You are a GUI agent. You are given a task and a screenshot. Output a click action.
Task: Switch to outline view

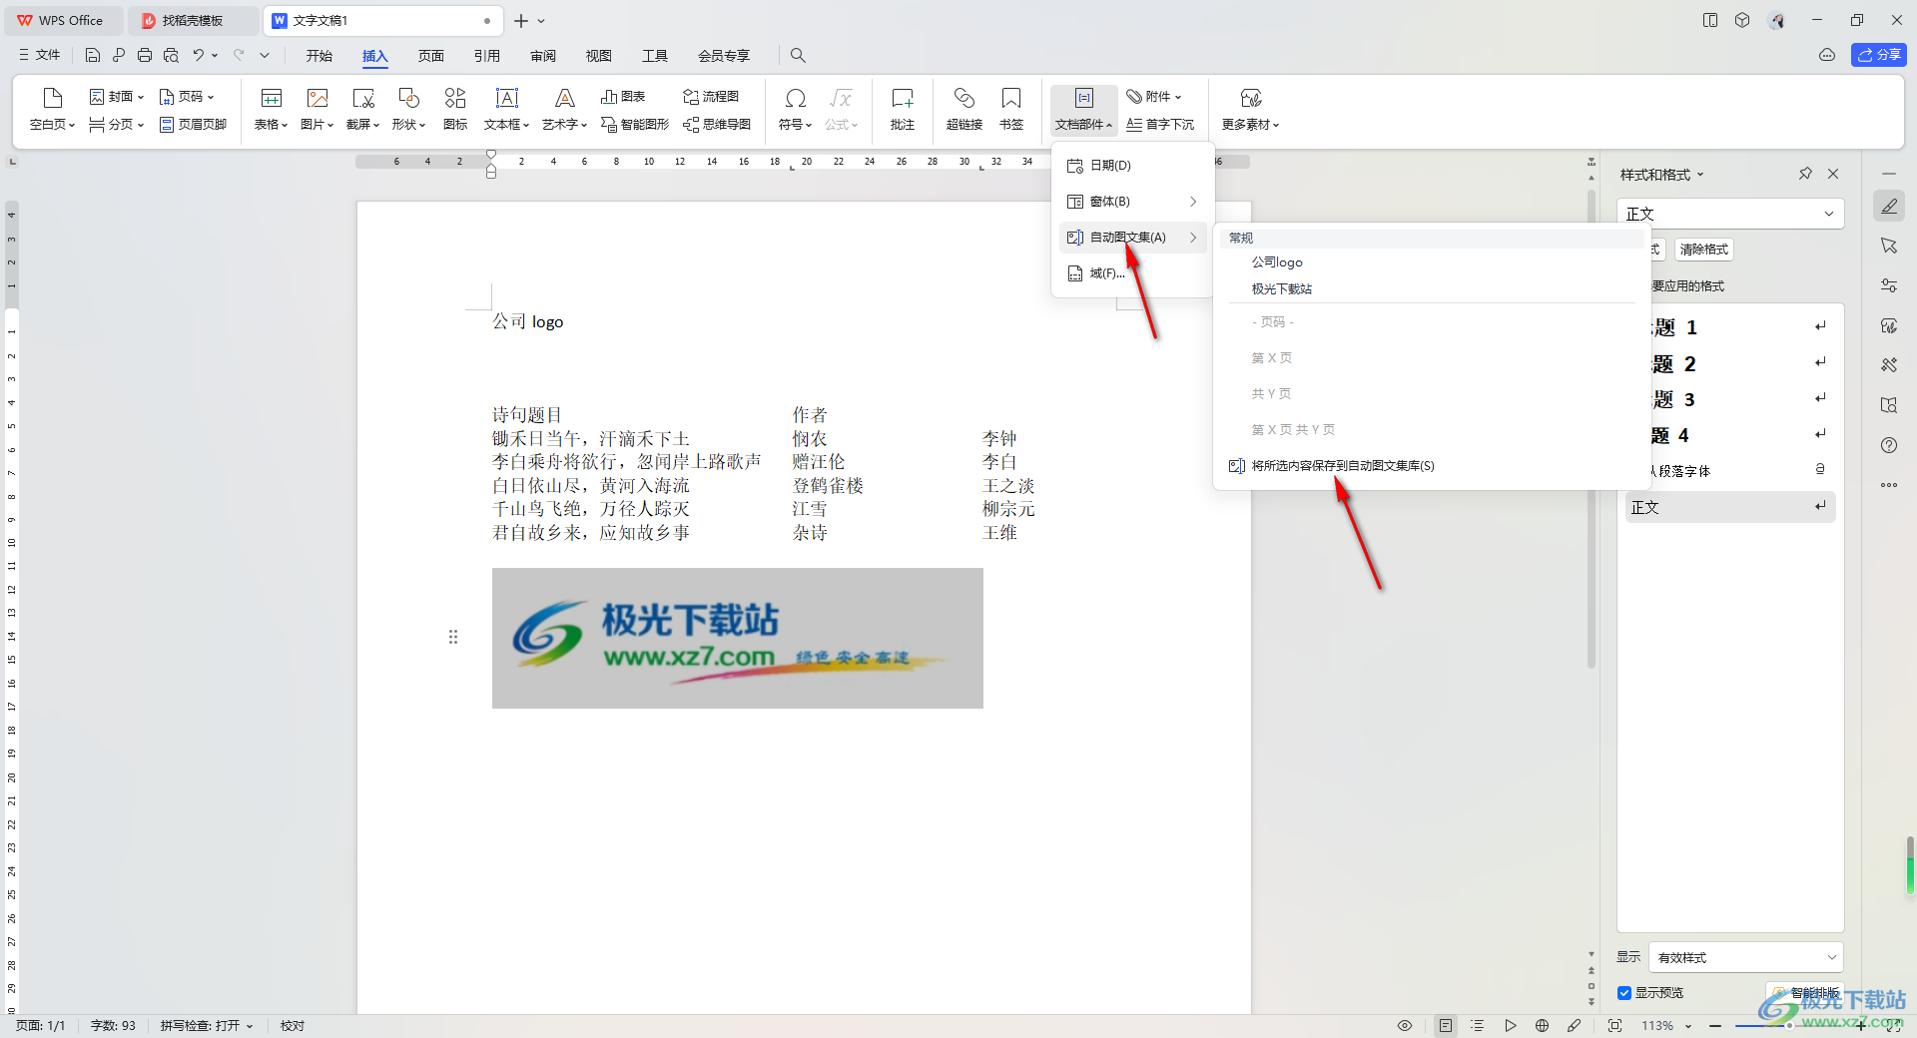1478,1026
